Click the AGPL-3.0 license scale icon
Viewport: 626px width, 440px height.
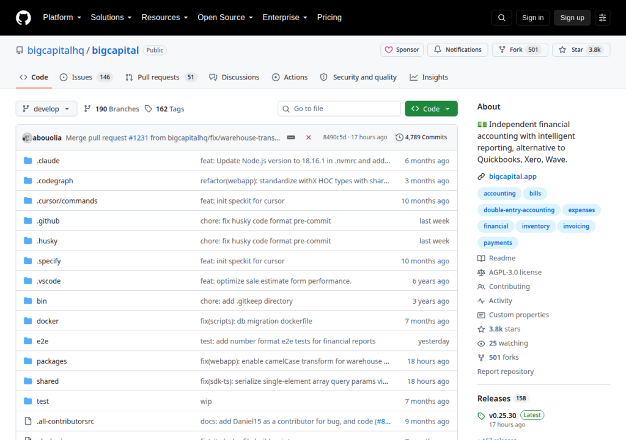point(481,273)
